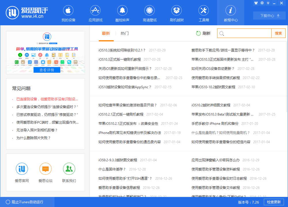
Task: Open article iOS10.2越狱详细图文教程
Action: click(211, 105)
